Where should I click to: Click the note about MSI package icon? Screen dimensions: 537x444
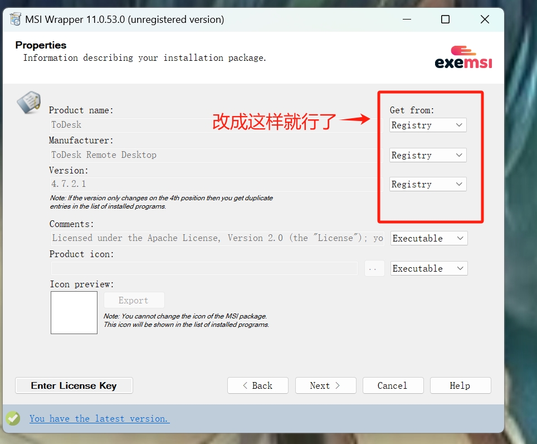(186, 320)
